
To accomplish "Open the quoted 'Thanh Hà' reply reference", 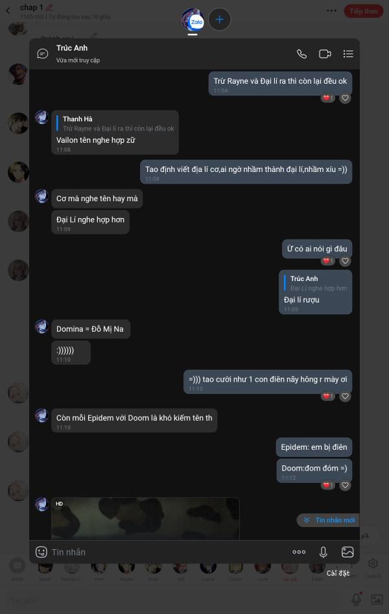I will click(115, 123).
